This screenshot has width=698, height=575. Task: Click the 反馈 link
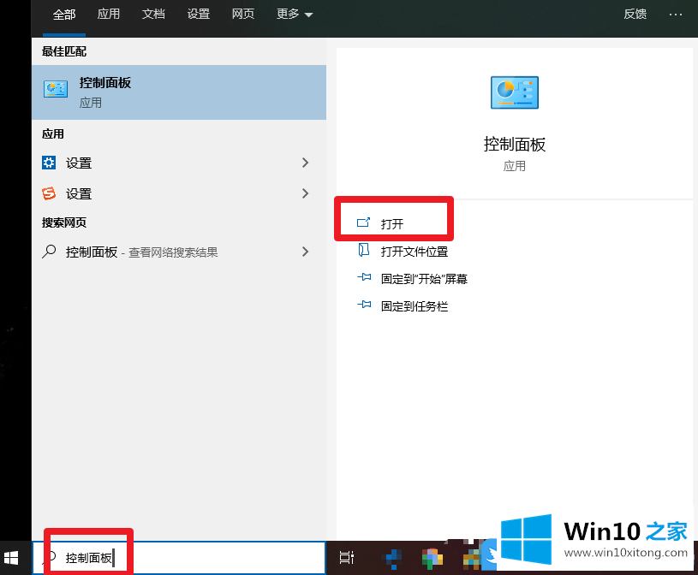[635, 15]
